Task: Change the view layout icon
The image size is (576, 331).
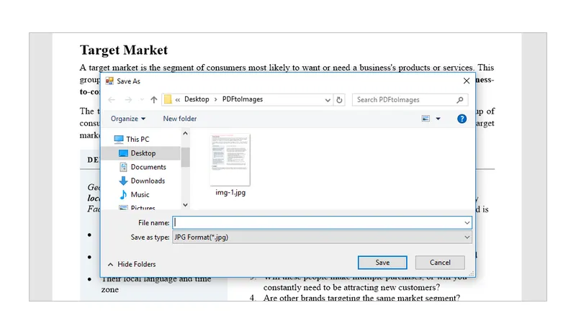Action: [x=426, y=119]
